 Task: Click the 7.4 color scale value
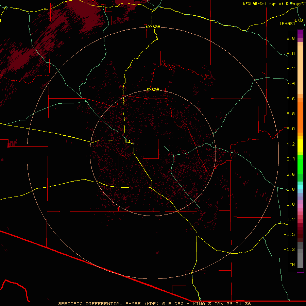[291, 84]
